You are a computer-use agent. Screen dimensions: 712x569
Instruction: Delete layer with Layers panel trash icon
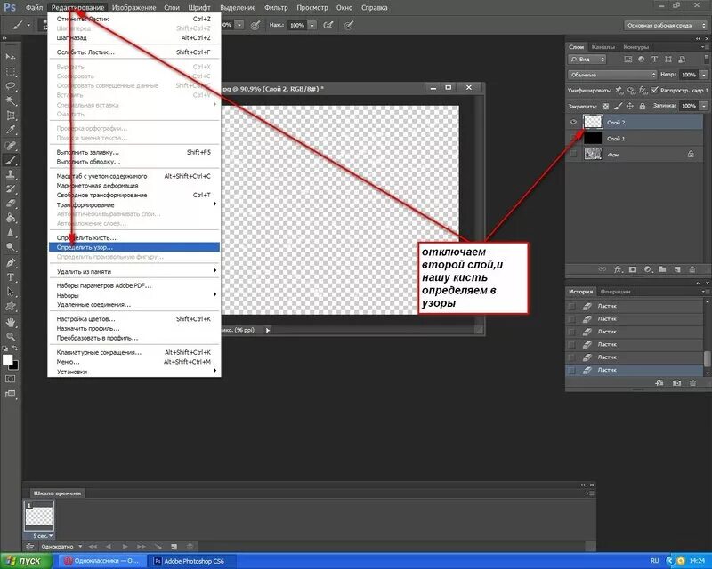click(692, 269)
